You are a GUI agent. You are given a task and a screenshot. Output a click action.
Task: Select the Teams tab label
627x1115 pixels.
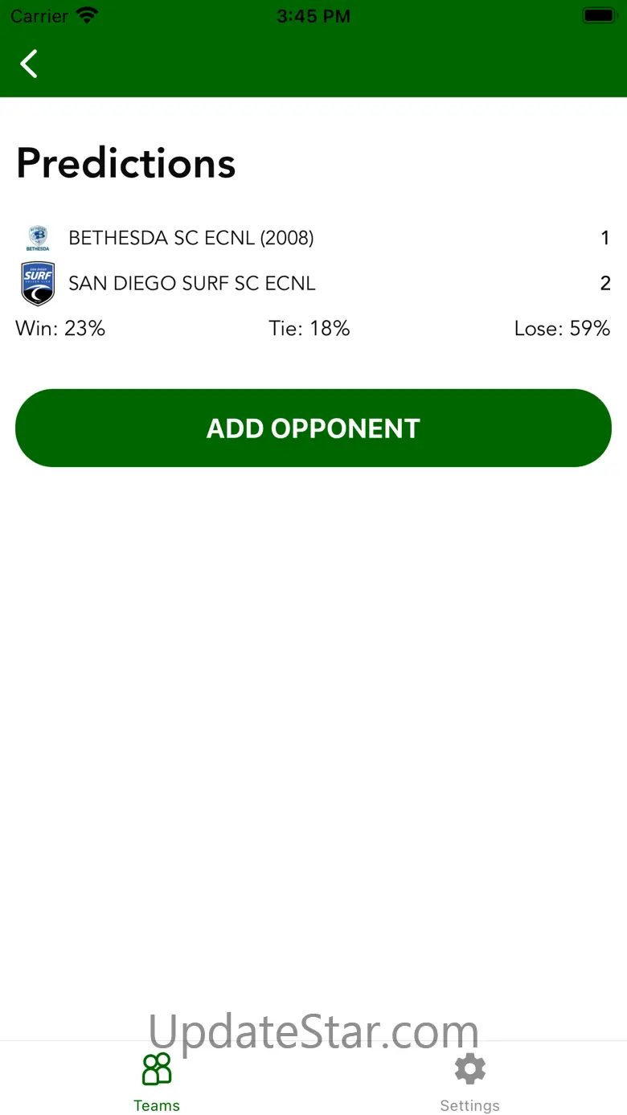tap(157, 1105)
